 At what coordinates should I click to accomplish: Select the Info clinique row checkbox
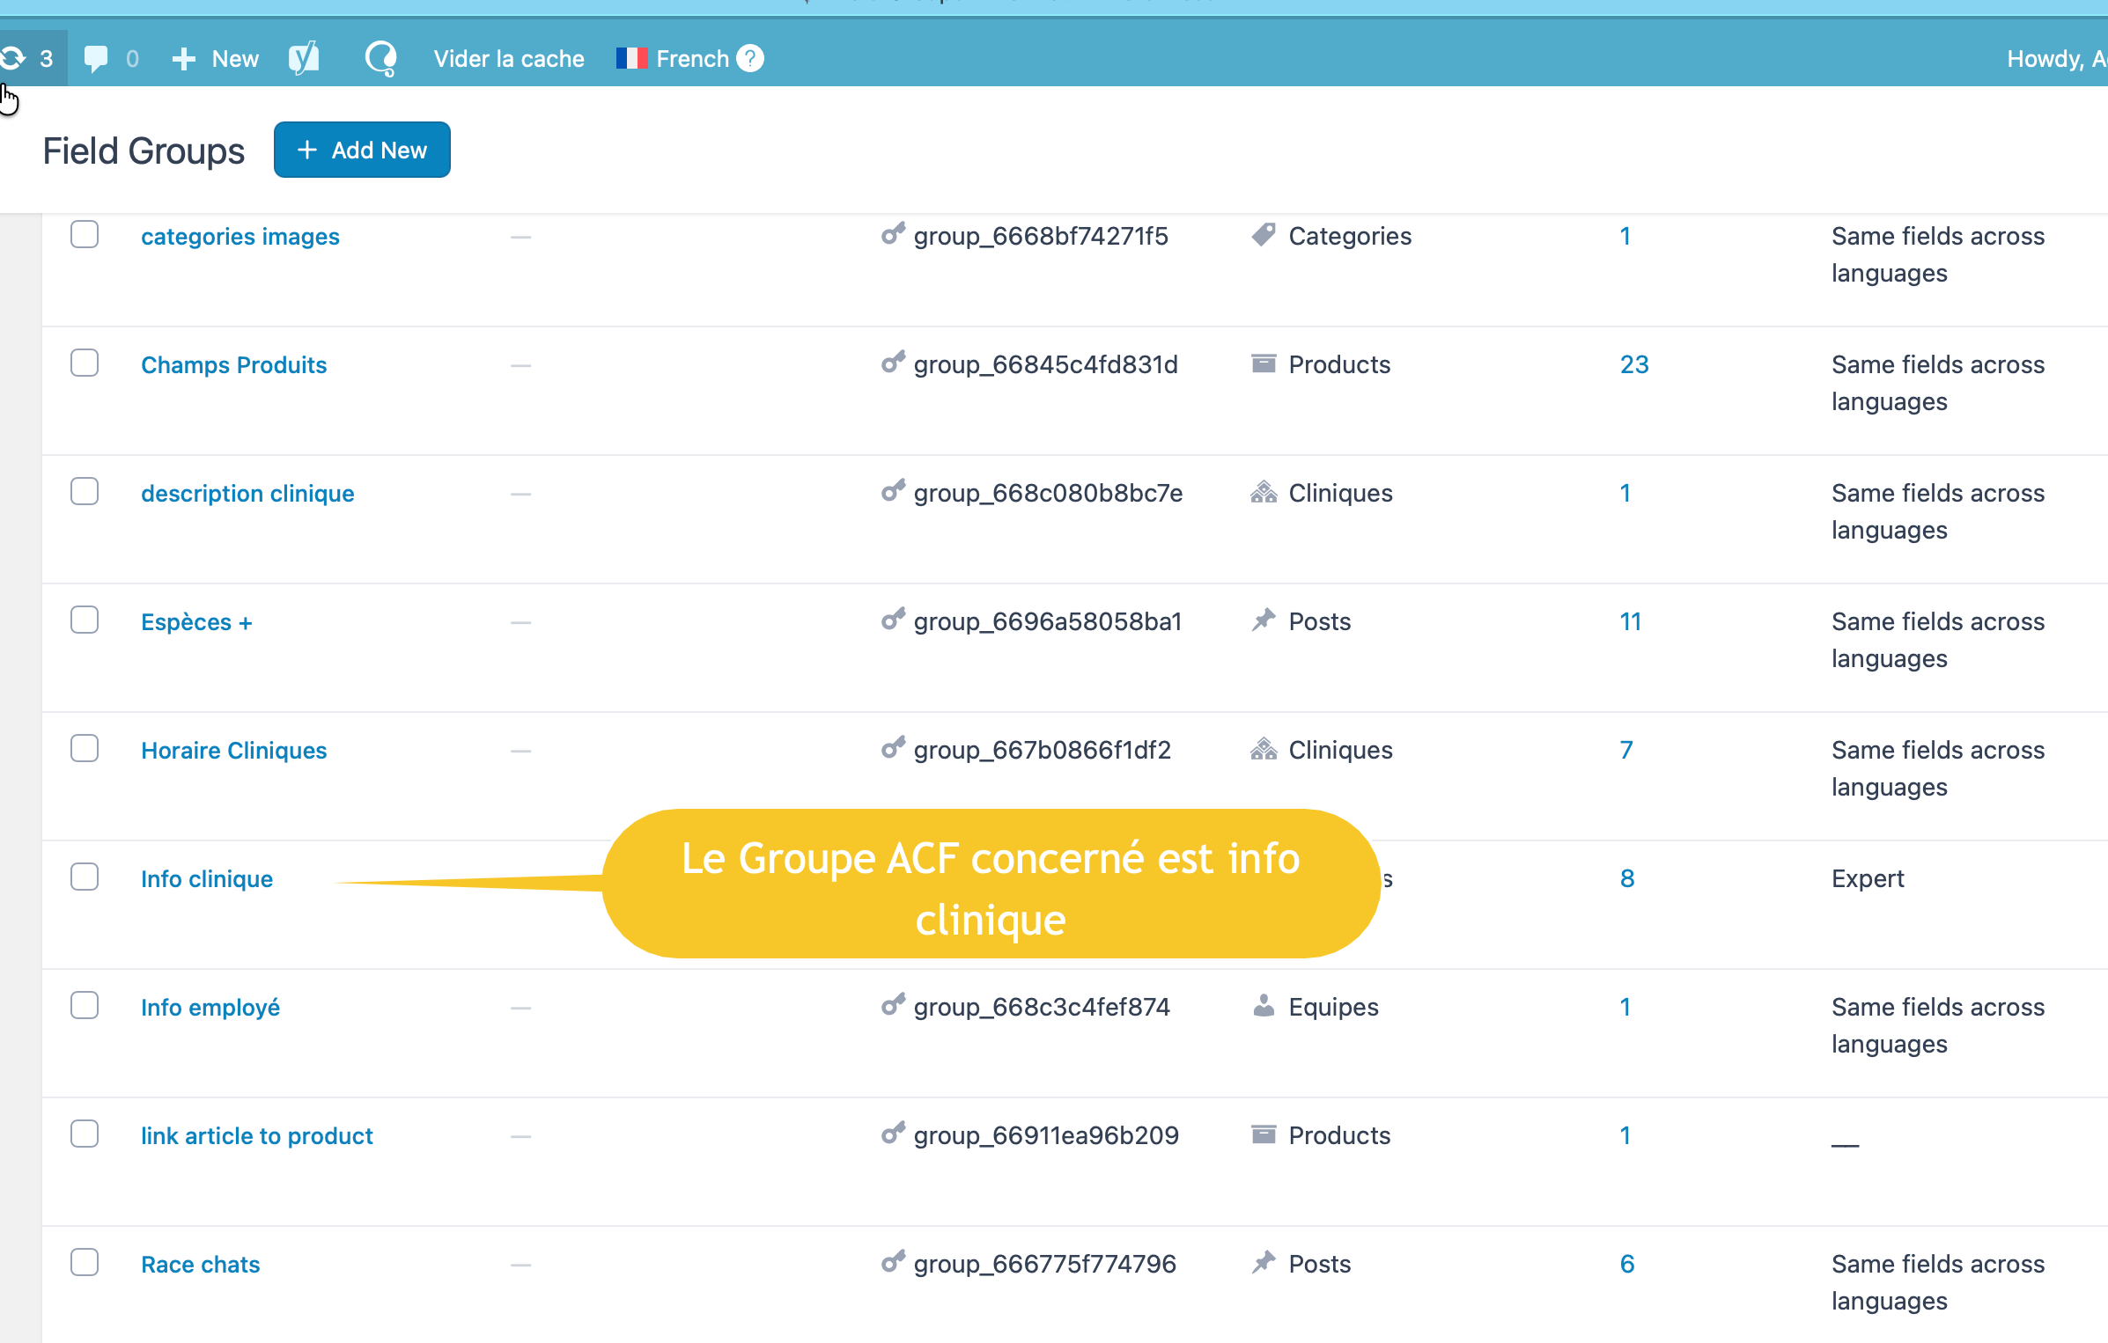(x=85, y=877)
